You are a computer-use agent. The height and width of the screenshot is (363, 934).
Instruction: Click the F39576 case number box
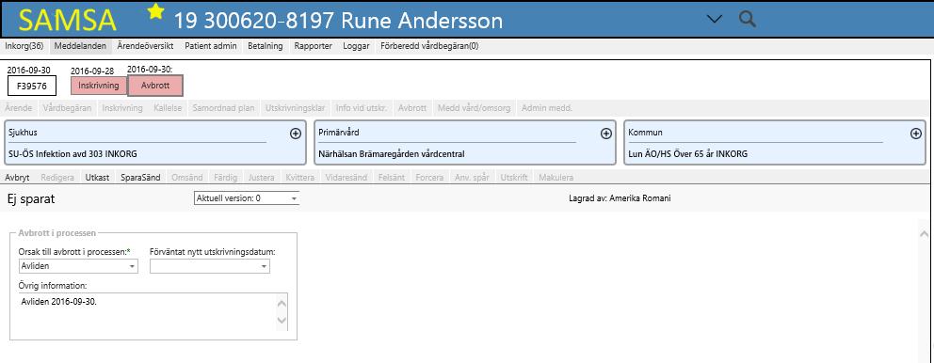pos(32,86)
